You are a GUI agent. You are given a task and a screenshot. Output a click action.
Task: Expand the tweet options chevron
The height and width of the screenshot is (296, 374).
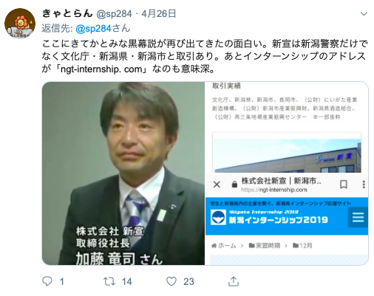(x=364, y=13)
